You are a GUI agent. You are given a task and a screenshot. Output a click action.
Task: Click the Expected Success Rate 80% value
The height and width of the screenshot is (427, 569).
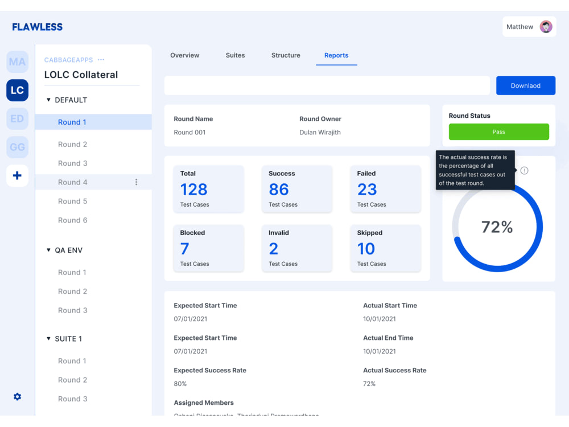coord(180,384)
